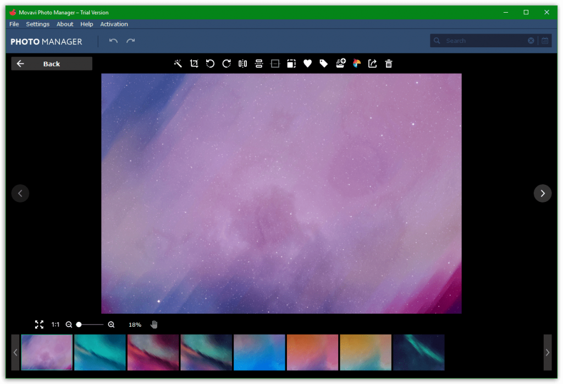Select the bright blue gradient thumbnail

tap(260, 353)
